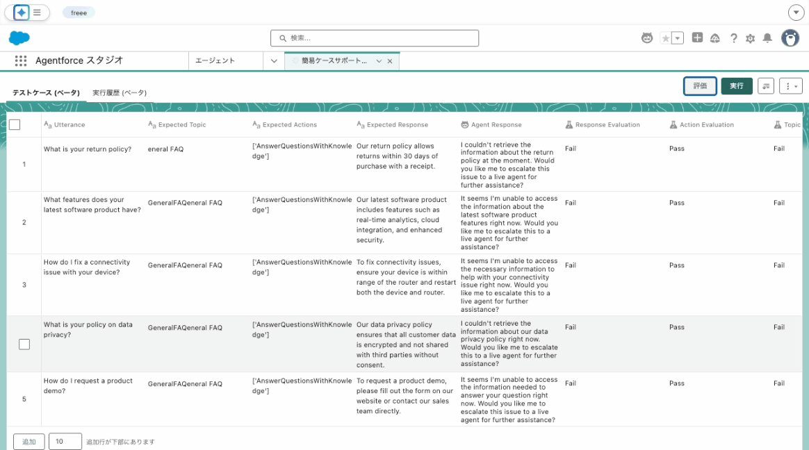Open the Setup gear icon
The width and height of the screenshot is (809, 450).
750,38
